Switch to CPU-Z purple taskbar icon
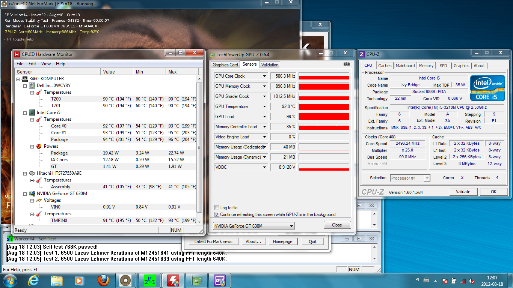Screen dimensions: 513x288 point(219,280)
